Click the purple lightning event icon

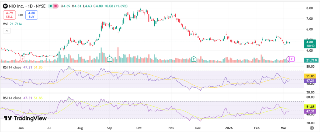pyautogui.click(x=289, y=59)
